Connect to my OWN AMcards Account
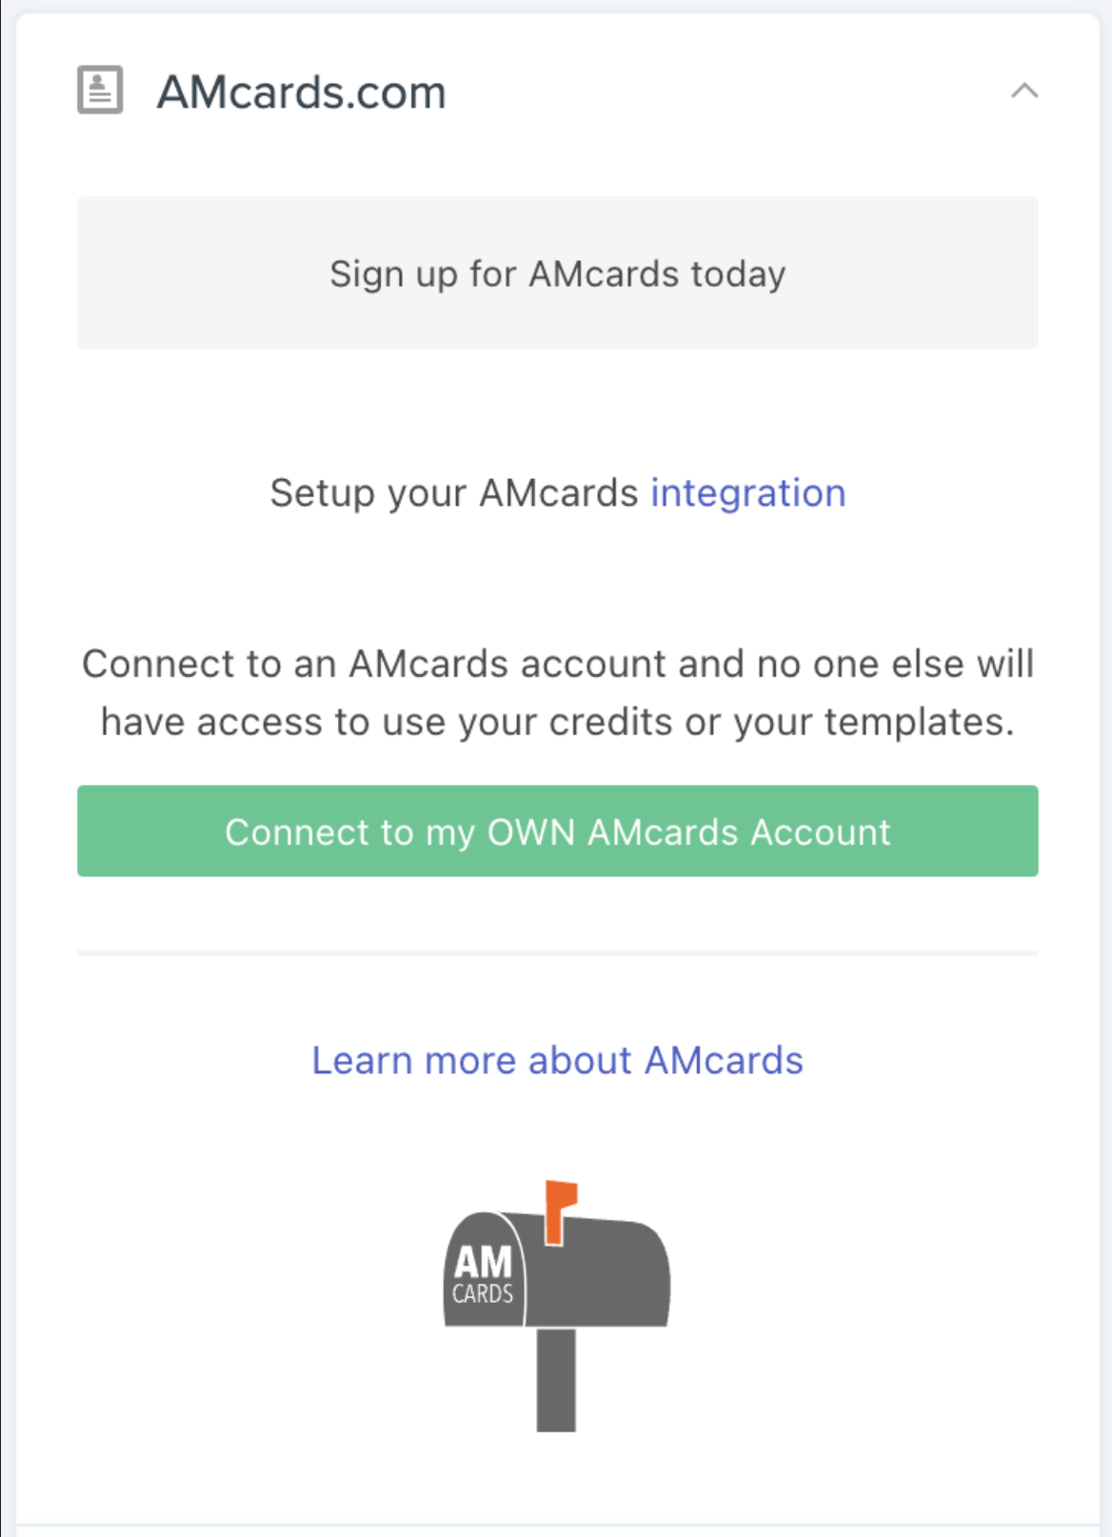 (x=558, y=831)
